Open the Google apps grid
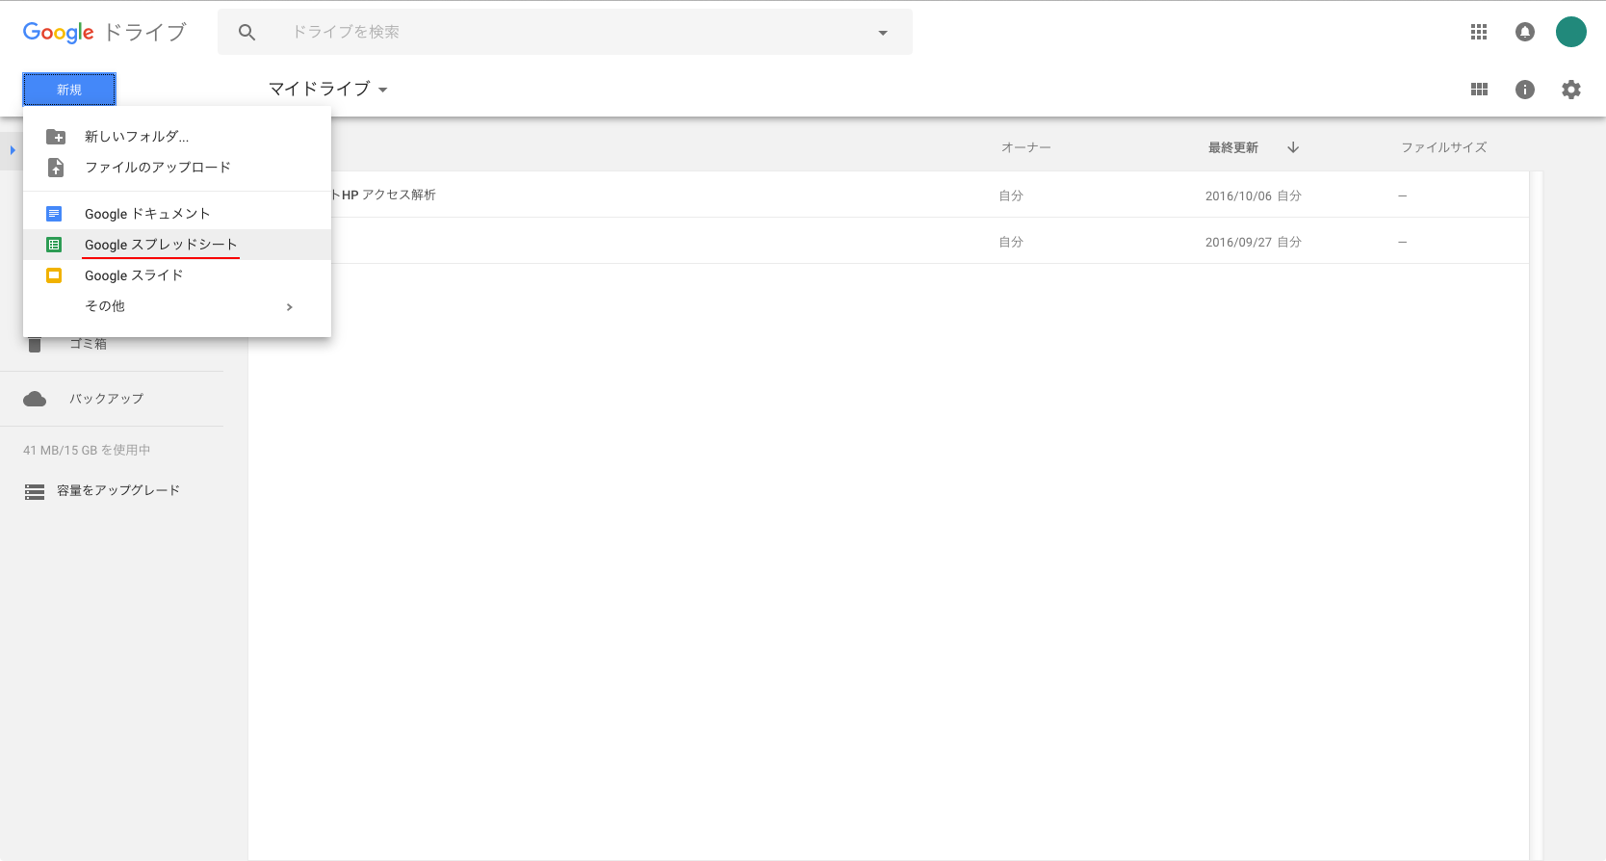Screen dimensions: 1606x861 point(1479,32)
